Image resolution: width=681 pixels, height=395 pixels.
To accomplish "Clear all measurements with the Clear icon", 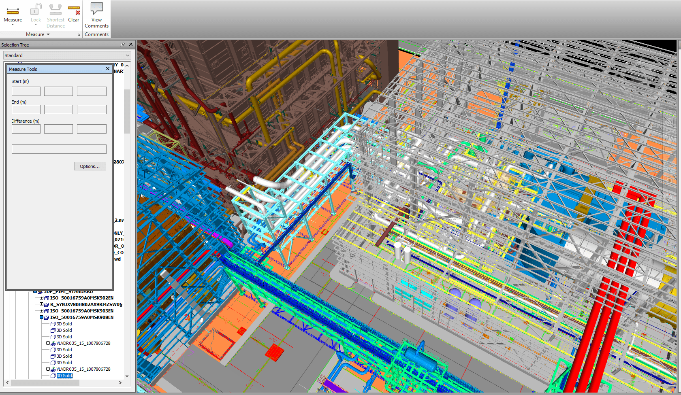I will (x=73, y=11).
